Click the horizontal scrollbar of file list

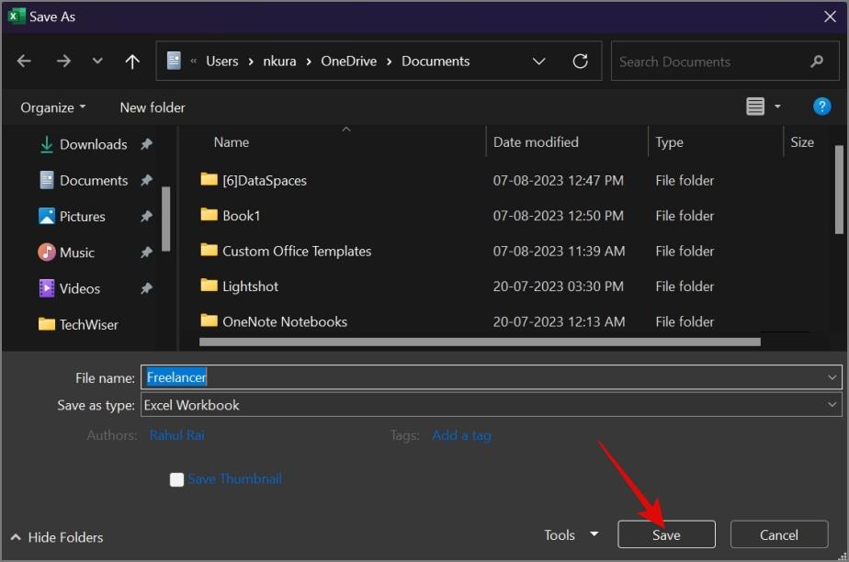pos(480,342)
